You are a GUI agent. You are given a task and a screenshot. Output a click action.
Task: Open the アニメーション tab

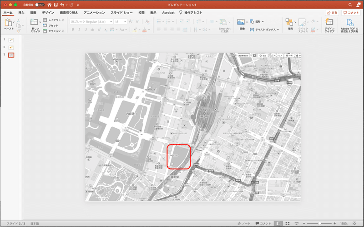click(x=94, y=13)
